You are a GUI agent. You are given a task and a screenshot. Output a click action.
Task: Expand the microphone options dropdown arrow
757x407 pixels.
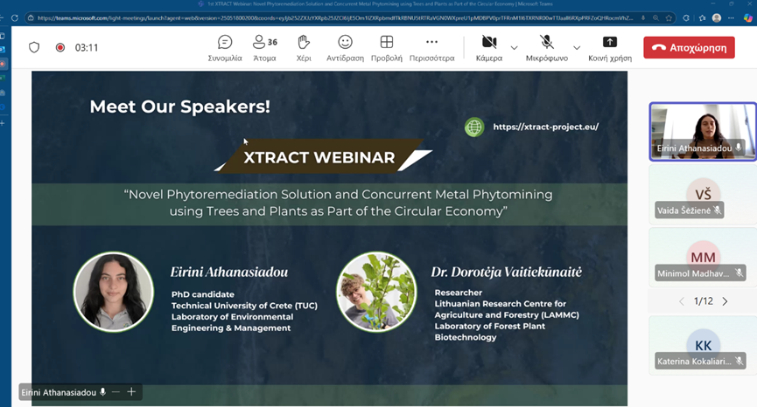tap(576, 47)
